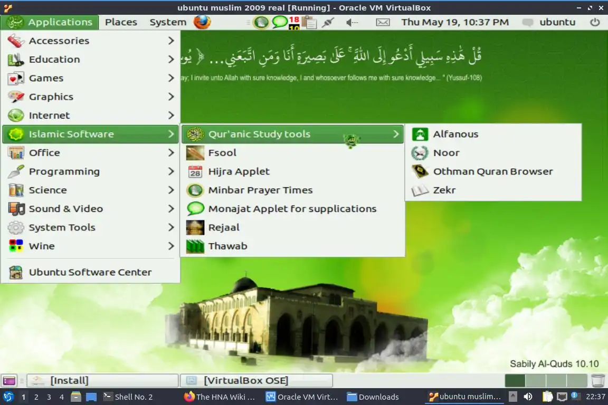Open host clipboard tray icon
This screenshot has width=608, height=405.
click(x=547, y=397)
